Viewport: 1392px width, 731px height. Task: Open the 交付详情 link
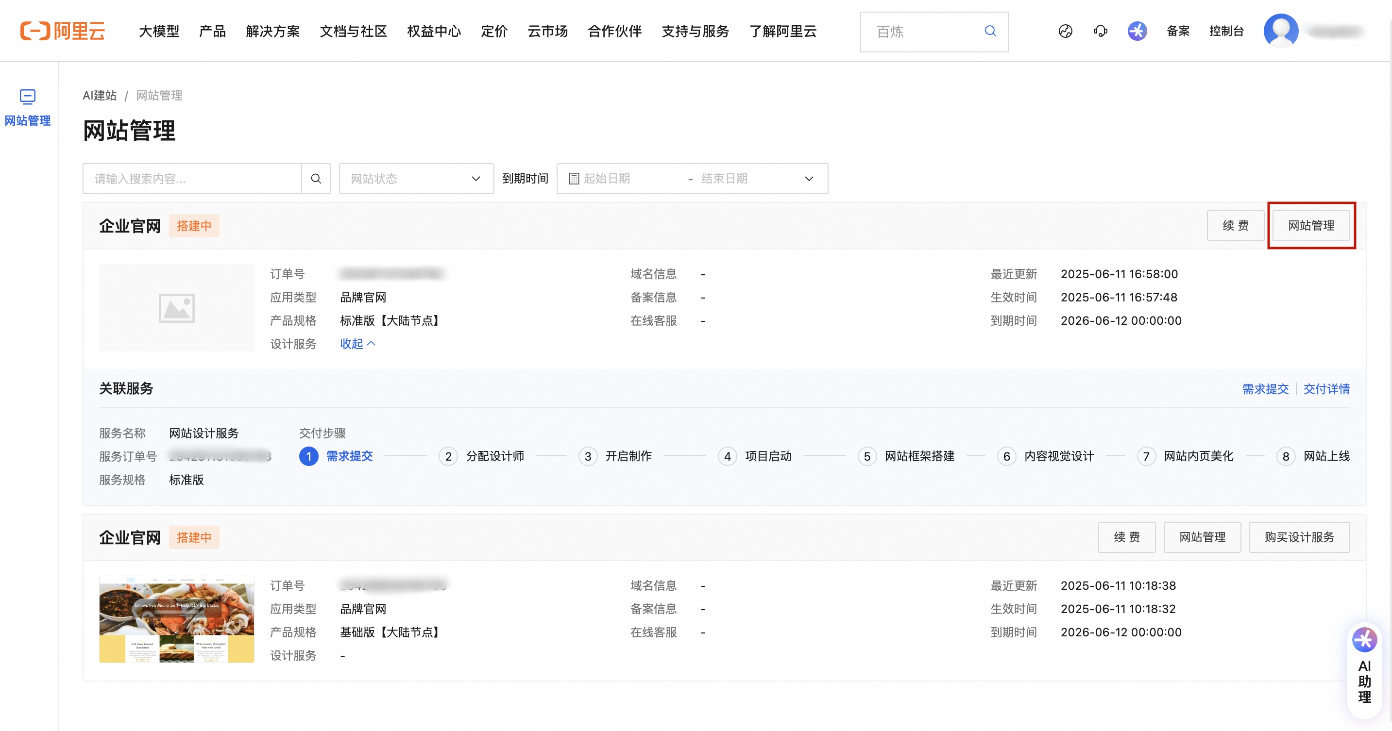pyautogui.click(x=1326, y=389)
